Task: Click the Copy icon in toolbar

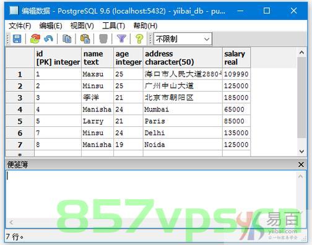Action: click(x=67, y=38)
